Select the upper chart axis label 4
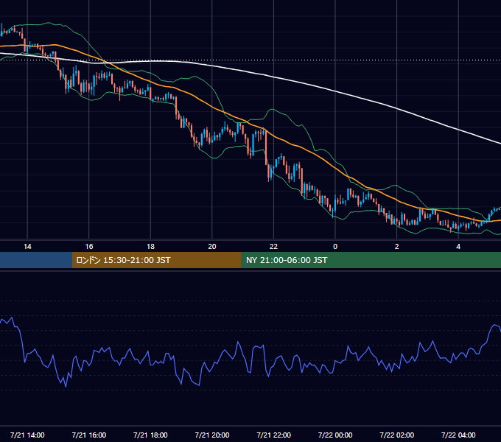 pyautogui.click(x=458, y=247)
